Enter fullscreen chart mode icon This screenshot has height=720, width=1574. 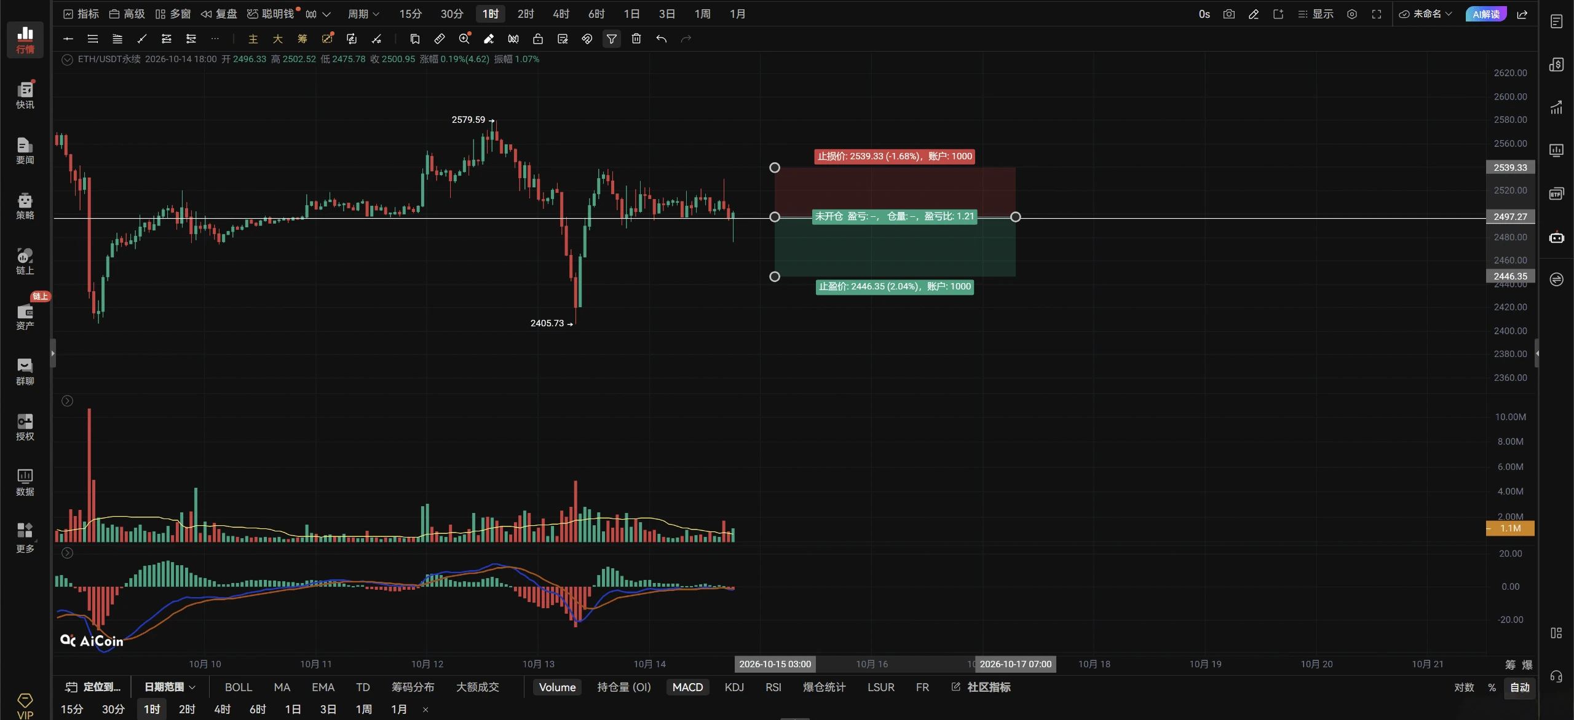coord(1377,14)
